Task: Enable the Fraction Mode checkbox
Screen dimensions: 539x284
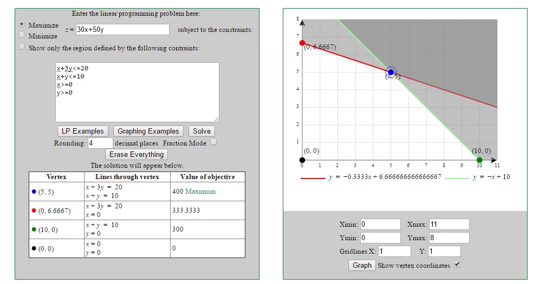Action: coord(213,142)
